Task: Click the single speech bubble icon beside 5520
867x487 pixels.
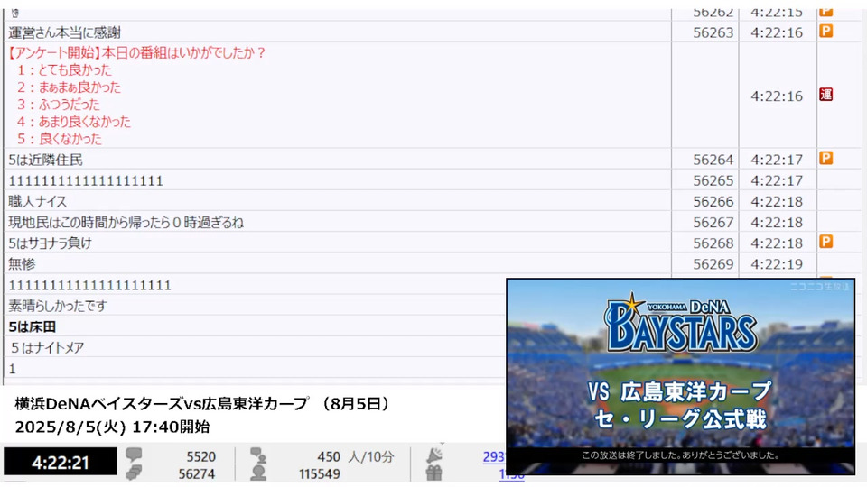Action: pos(134,455)
